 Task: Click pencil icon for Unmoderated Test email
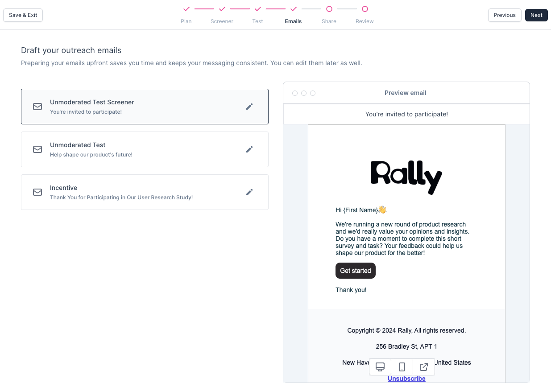click(x=249, y=149)
